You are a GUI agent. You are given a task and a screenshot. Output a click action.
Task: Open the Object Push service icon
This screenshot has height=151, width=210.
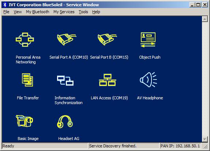tap(148, 40)
